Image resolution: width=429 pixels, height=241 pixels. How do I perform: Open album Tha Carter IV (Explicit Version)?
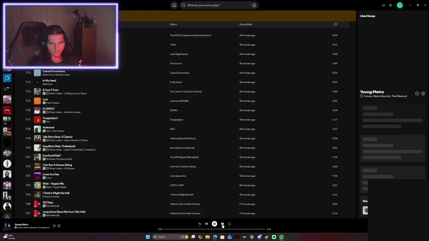tap(186, 91)
